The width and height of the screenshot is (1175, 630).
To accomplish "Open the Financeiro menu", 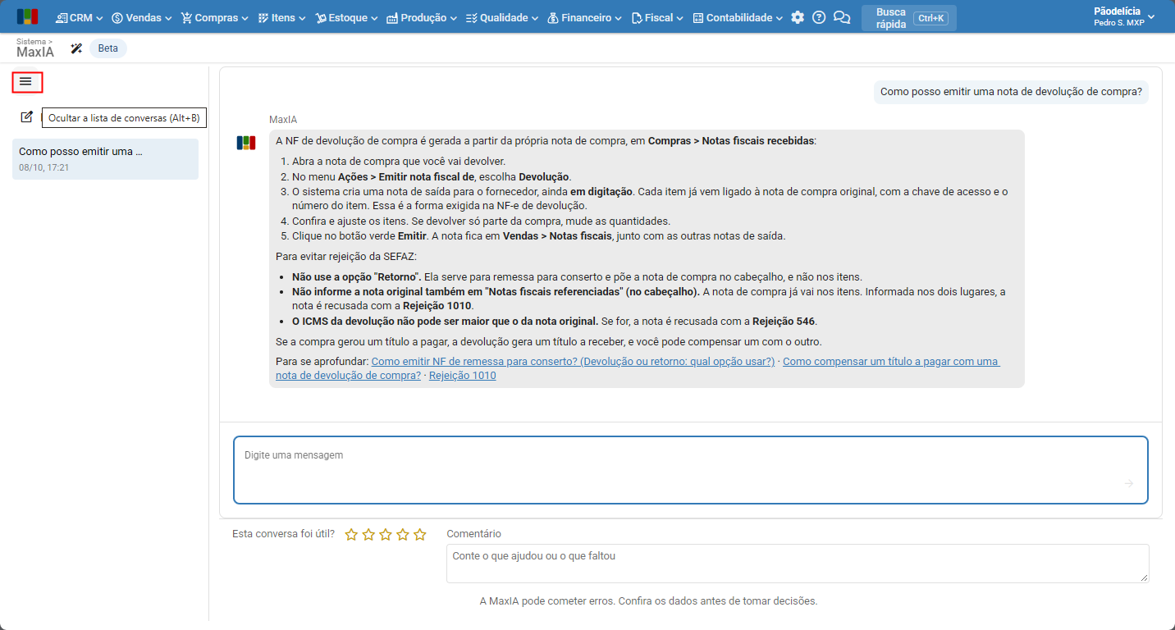I will click(584, 17).
